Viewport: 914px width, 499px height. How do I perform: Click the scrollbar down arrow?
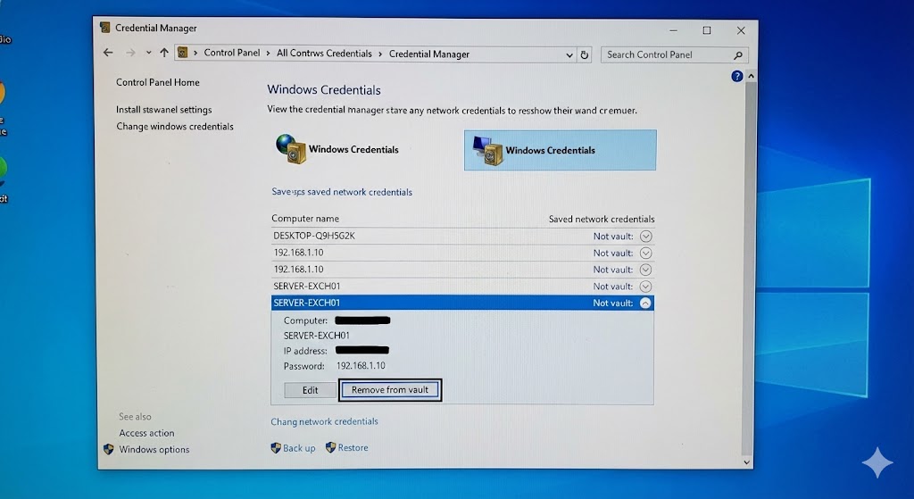[747, 462]
